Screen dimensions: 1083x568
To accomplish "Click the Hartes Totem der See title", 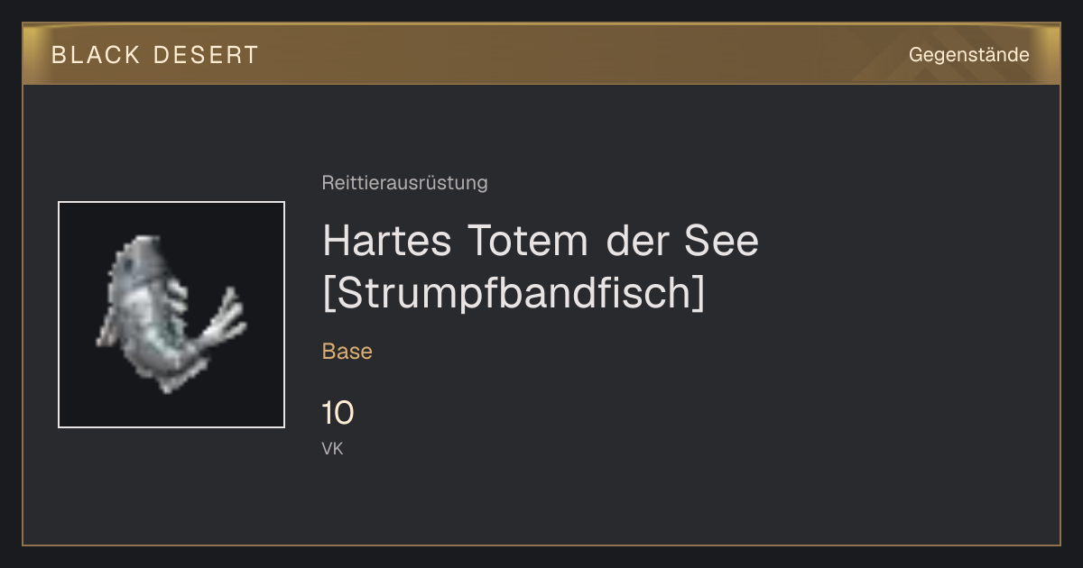I will [x=541, y=240].
